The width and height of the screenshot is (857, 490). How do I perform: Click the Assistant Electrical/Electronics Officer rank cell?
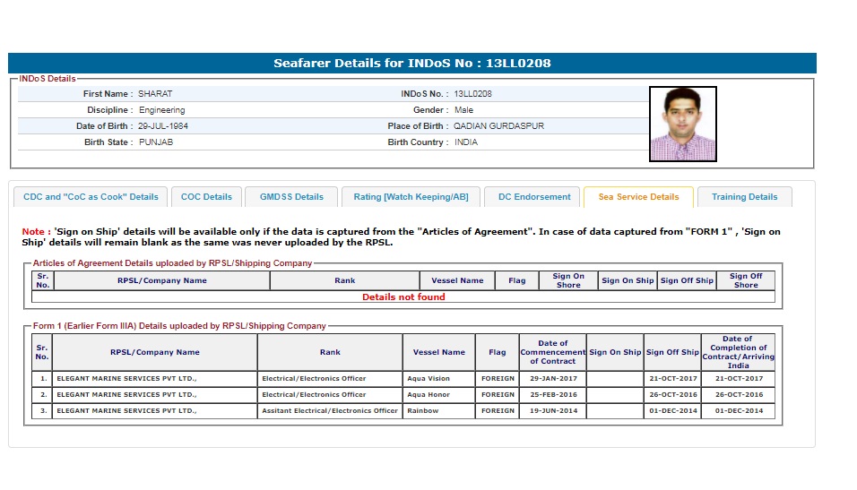330,411
